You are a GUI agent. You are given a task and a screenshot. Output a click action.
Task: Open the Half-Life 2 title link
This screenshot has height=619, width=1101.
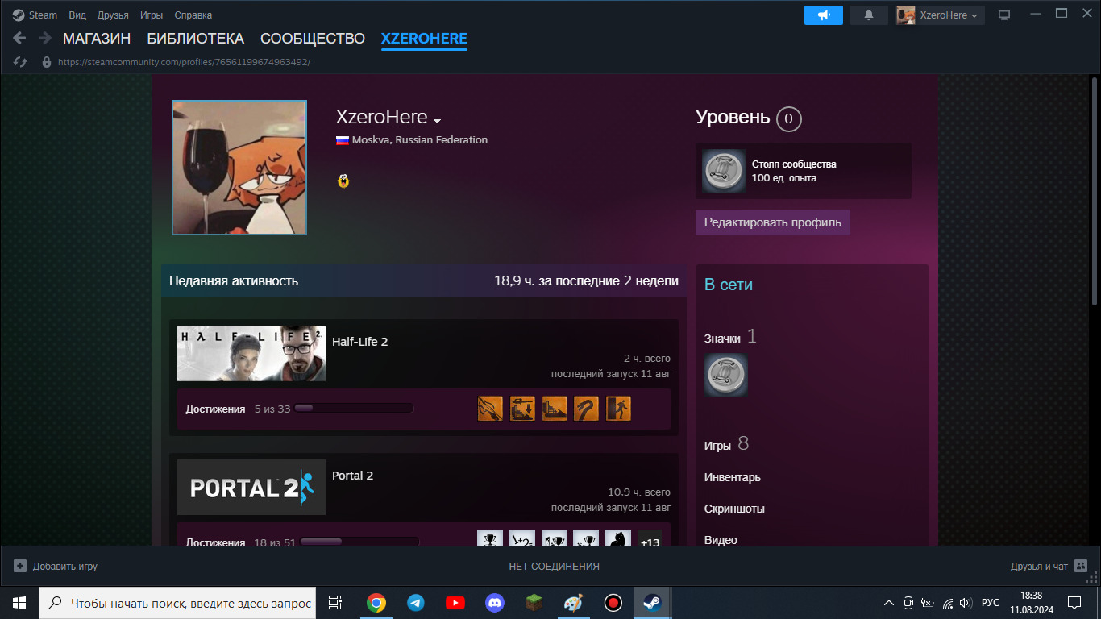click(360, 342)
